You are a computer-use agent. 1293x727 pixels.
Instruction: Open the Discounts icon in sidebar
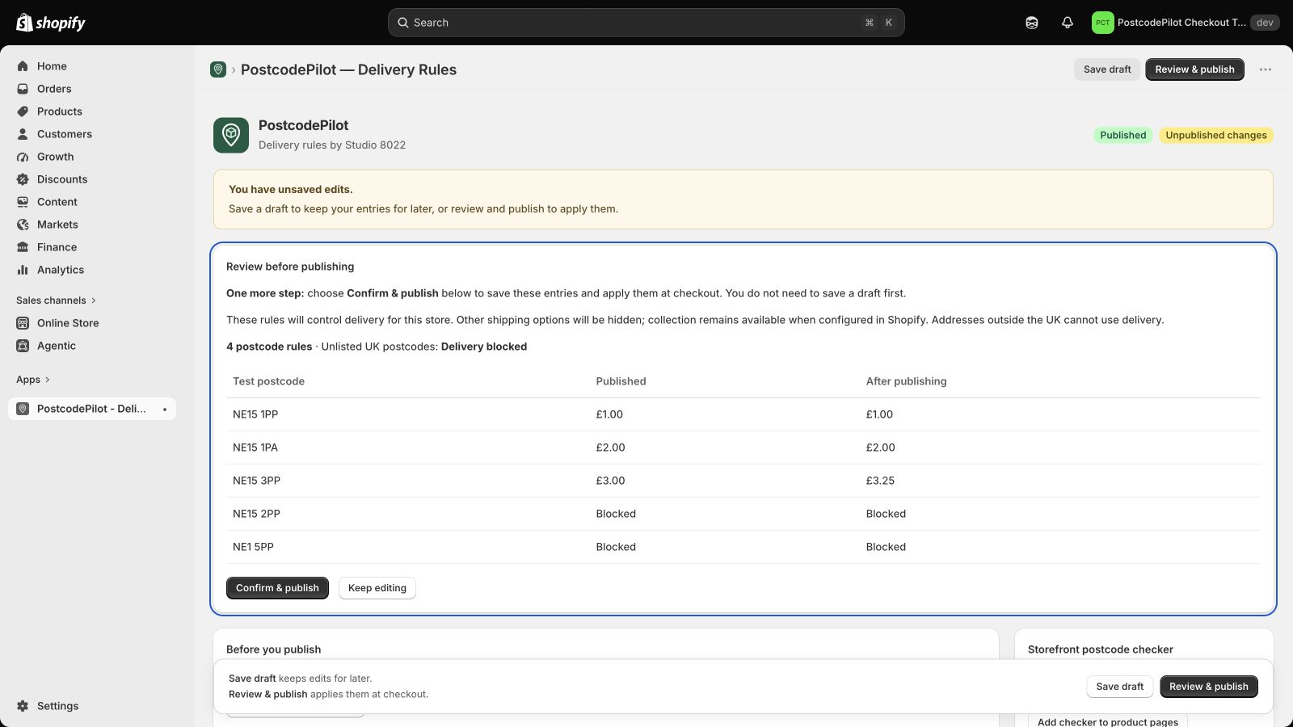(23, 179)
